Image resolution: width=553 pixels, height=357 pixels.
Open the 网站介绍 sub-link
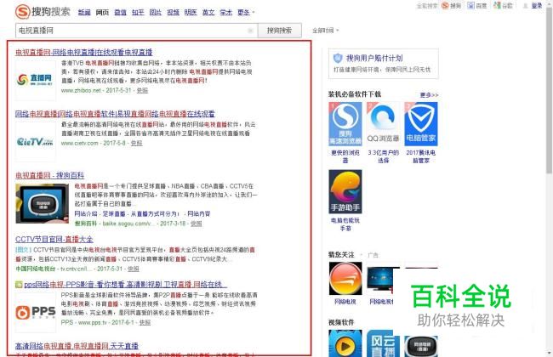(x=87, y=214)
